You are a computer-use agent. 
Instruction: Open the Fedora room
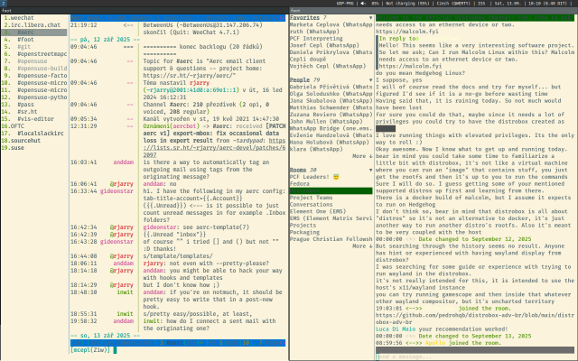(x=300, y=184)
